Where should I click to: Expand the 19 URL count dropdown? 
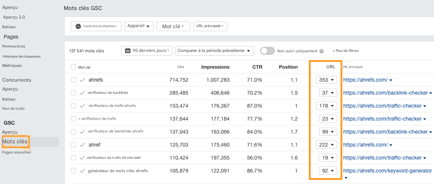point(328,158)
